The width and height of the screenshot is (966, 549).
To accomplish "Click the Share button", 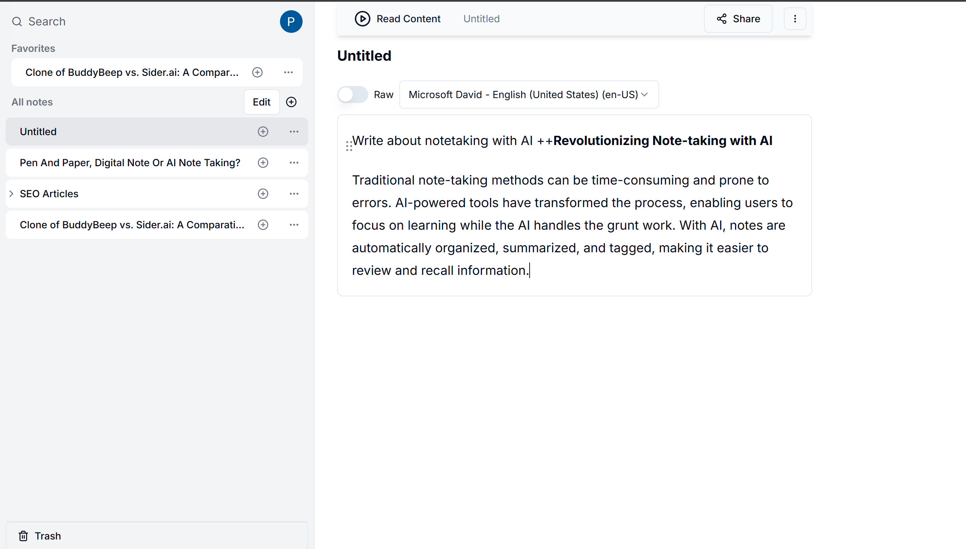I will (x=738, y=19).
